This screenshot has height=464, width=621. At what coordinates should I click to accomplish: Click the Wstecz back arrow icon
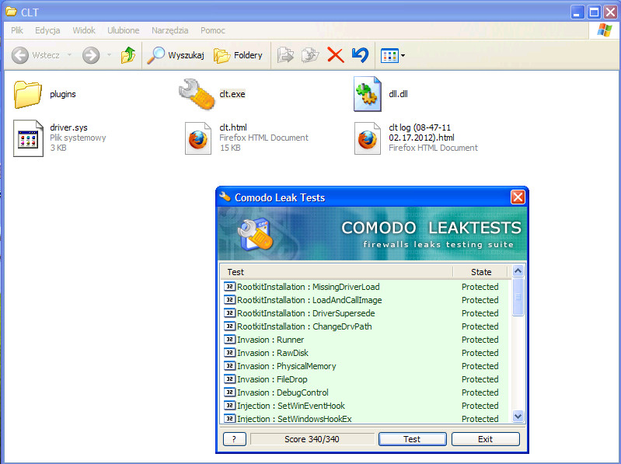pos(19,55)
